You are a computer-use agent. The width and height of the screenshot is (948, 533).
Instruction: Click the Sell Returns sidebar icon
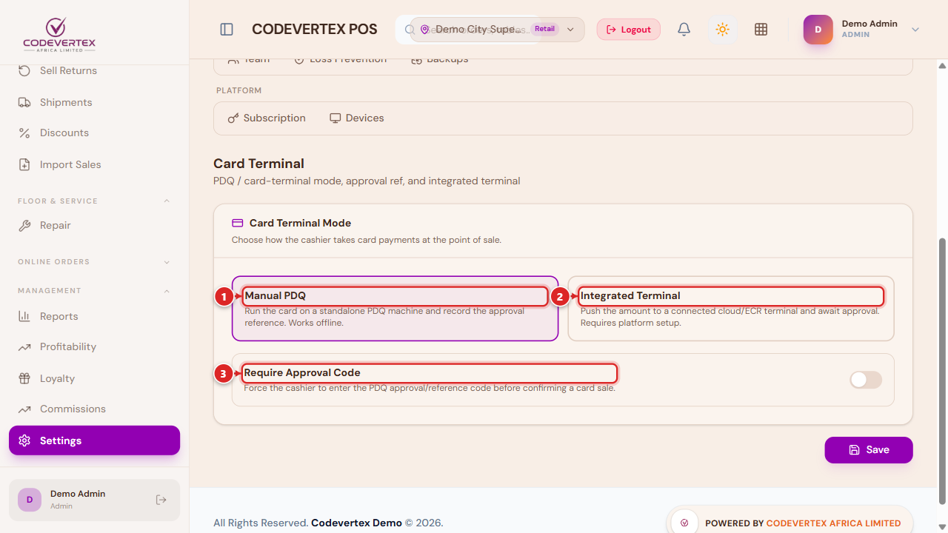click(x=24, y=70)
